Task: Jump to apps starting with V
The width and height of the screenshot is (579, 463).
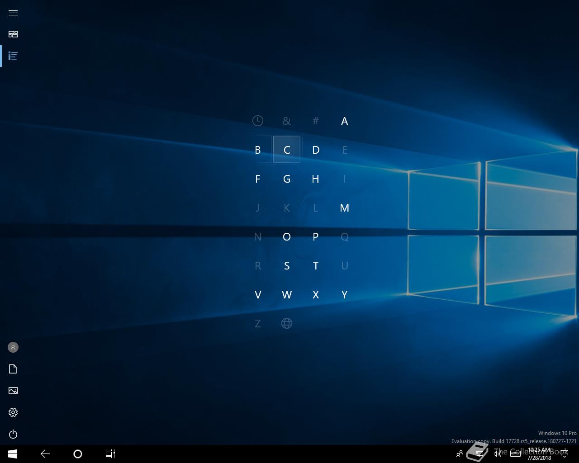Action: (258, 294)
